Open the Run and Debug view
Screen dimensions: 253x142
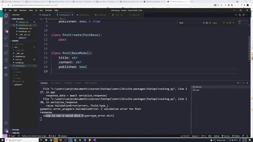6,38
